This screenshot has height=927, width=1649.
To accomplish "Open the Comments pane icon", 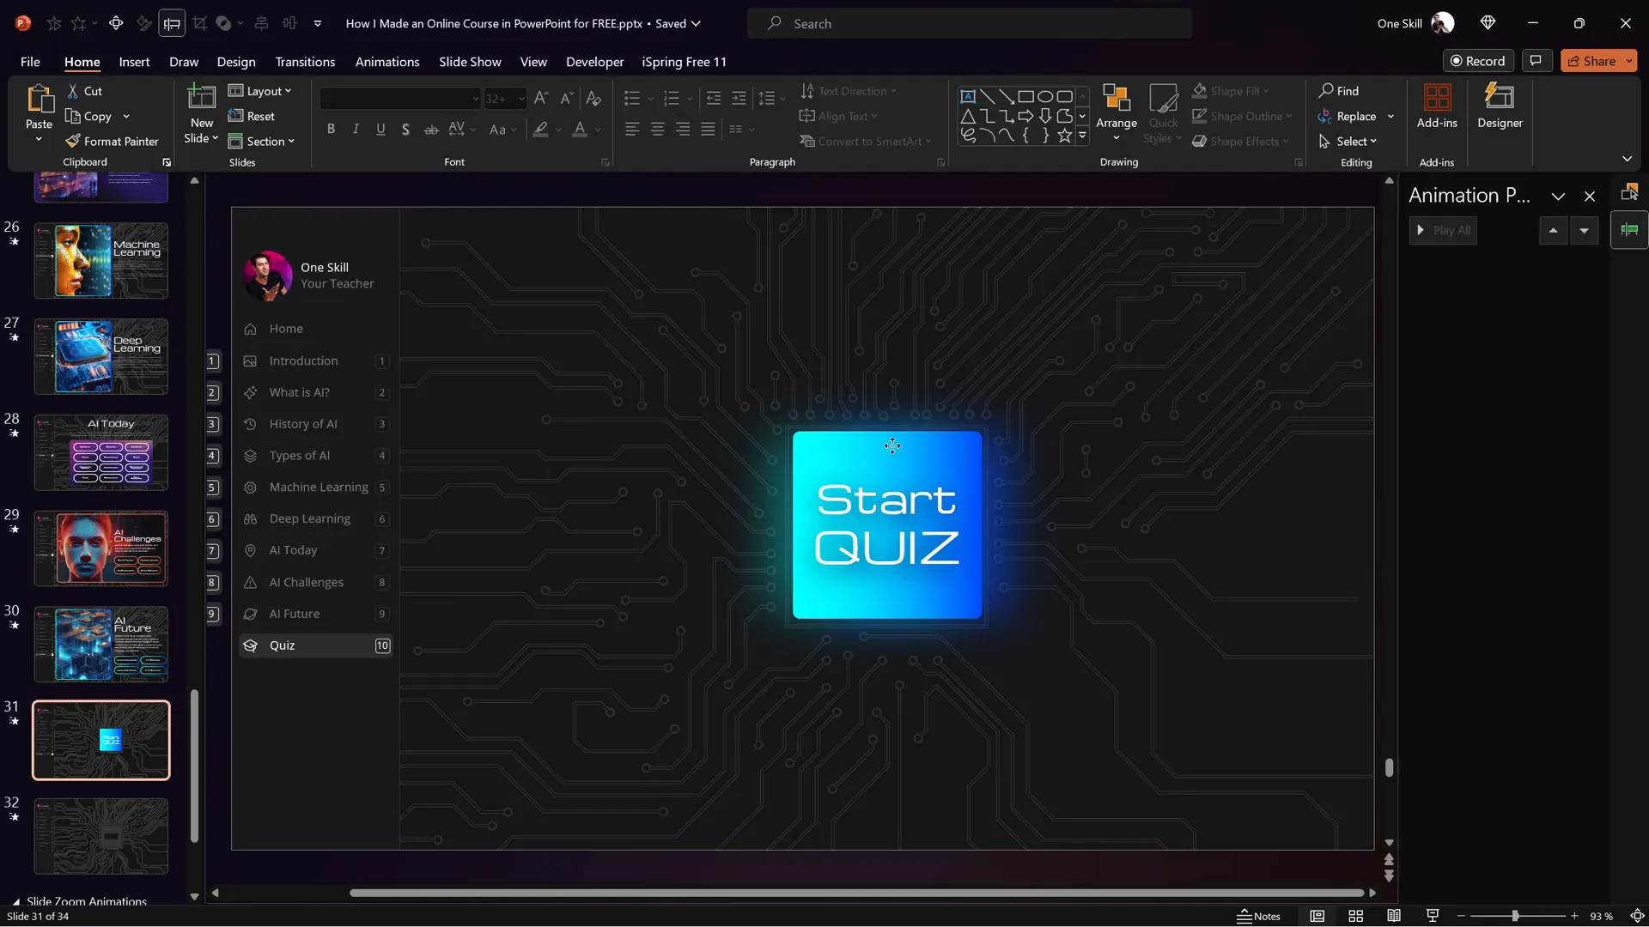I will [1536, 61].
